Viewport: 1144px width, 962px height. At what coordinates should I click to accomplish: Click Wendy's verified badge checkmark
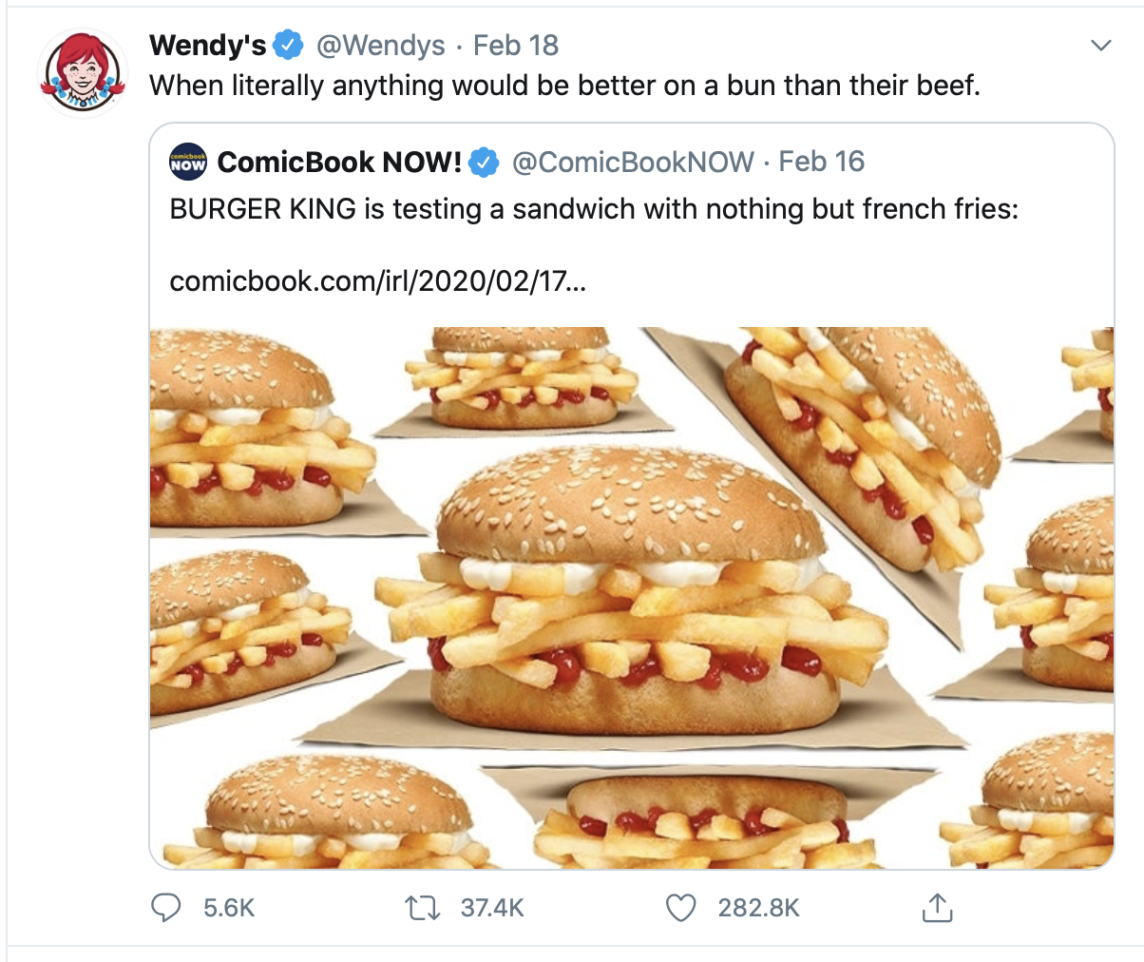[285, 44]
